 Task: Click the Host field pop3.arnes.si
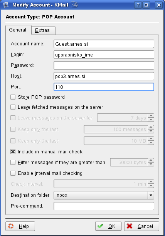click(x=104, y=76)
